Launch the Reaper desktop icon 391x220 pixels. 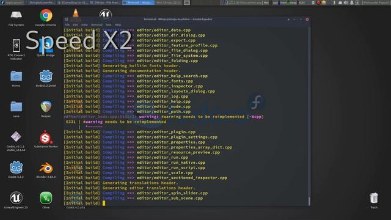pyautogui.click(x=46, y=106)
